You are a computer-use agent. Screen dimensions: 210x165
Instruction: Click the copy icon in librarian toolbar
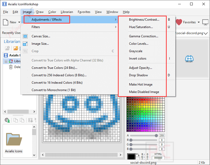[x=16, y=120]
